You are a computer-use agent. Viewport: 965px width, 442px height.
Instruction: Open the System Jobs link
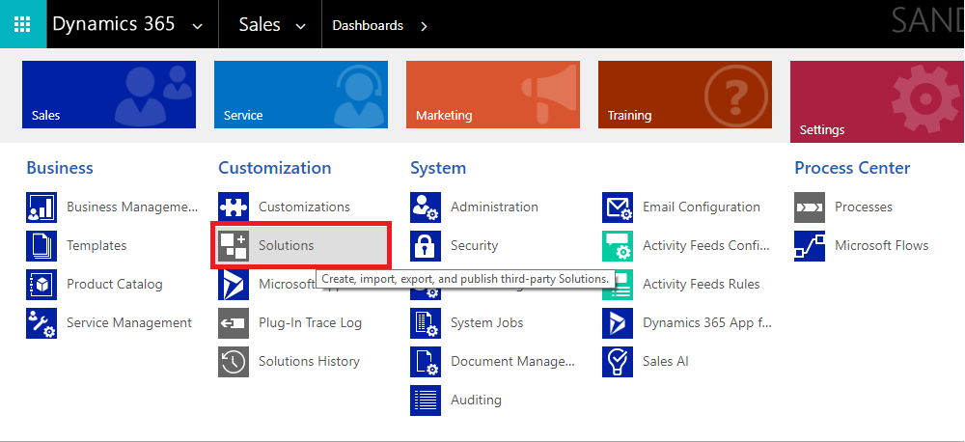[486, 323]
